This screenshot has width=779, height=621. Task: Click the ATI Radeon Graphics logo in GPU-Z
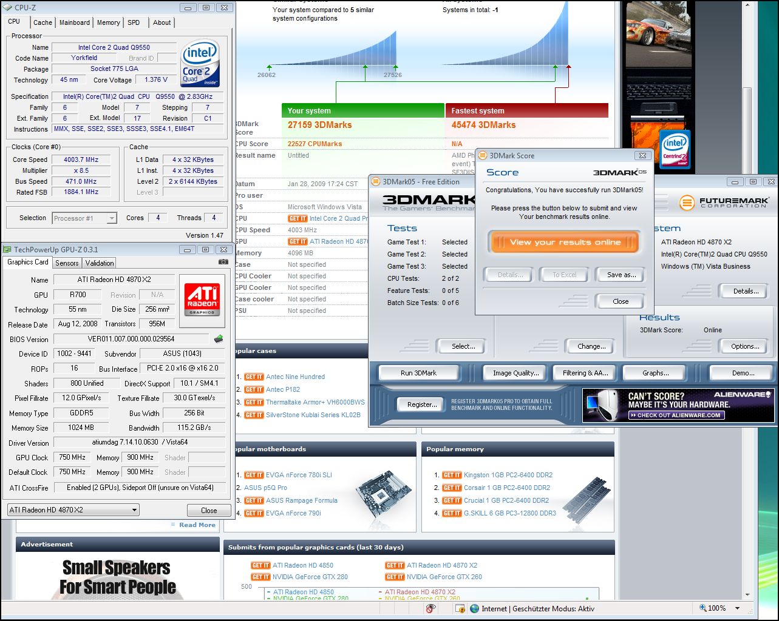click(x=203, y=300)
